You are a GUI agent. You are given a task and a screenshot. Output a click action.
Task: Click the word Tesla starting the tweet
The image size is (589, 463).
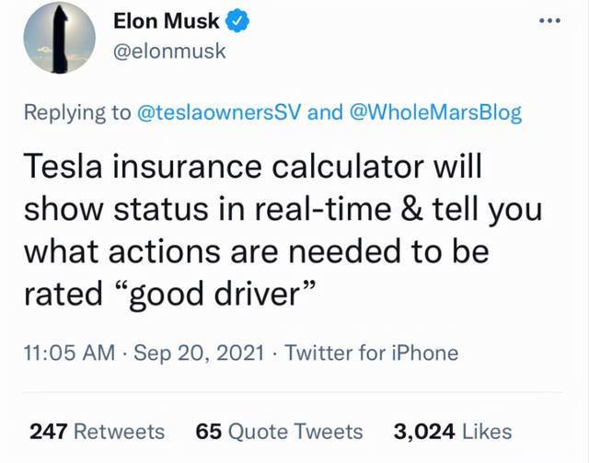coord(64,166)
